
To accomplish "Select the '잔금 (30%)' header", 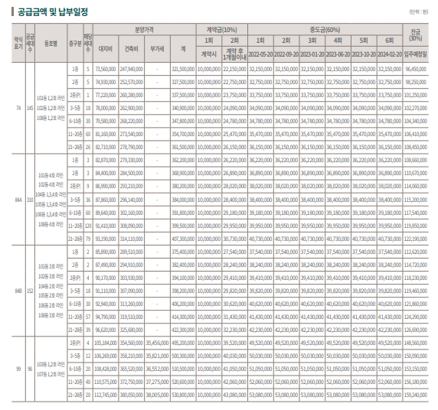I will (x=415, y=35).
